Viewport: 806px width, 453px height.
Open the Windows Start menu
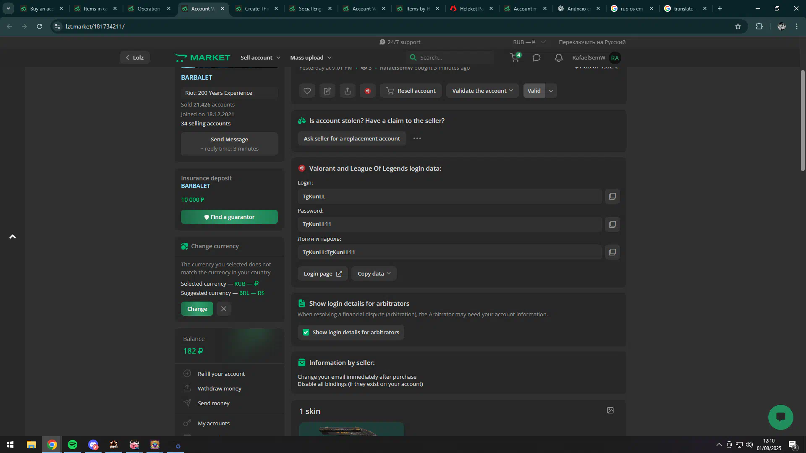point(10,445)
